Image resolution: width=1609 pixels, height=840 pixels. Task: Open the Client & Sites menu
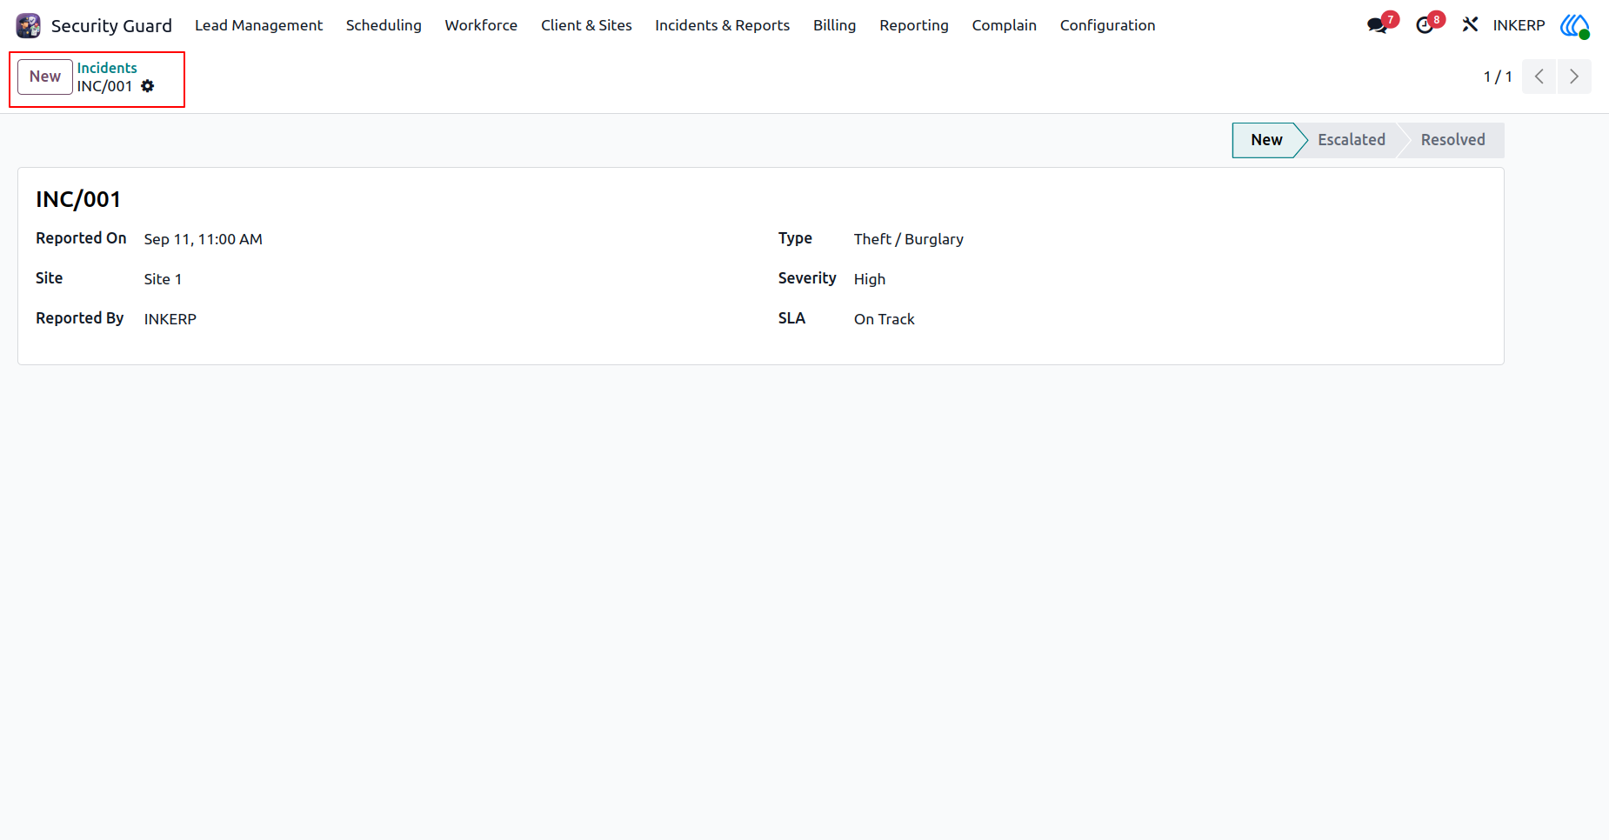(x=586, y=25)
